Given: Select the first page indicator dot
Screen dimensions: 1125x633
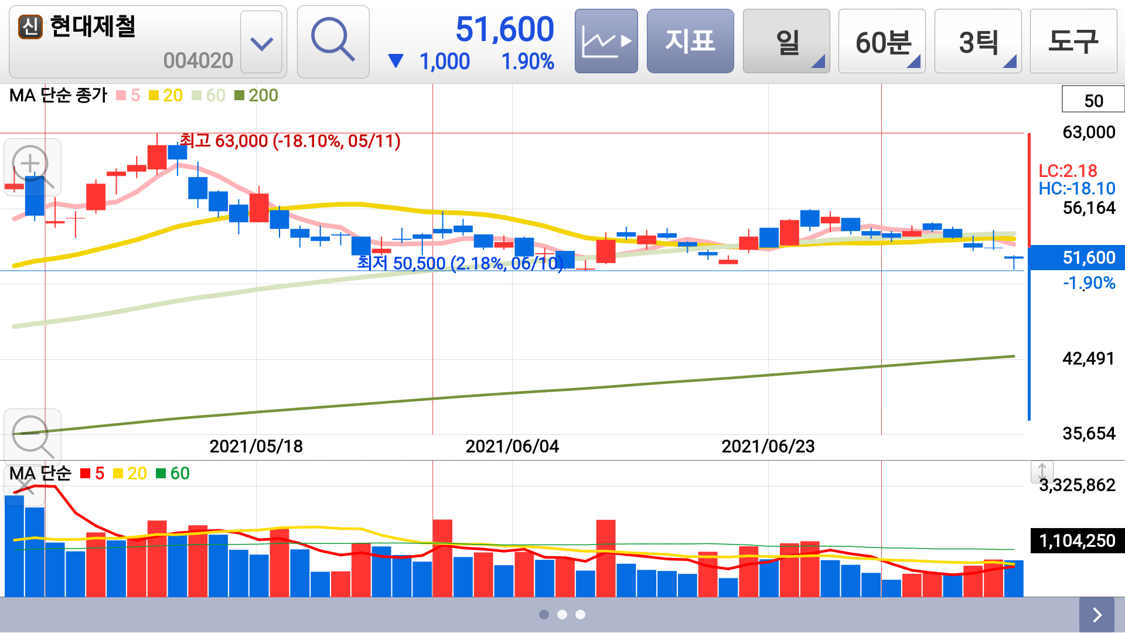Looking at the screenshot, I should [x=544, y=614].
